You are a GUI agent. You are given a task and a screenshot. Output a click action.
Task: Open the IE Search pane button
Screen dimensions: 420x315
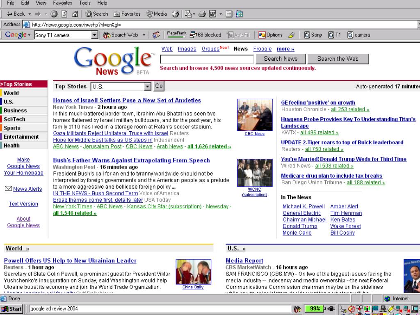coord(96,14)
